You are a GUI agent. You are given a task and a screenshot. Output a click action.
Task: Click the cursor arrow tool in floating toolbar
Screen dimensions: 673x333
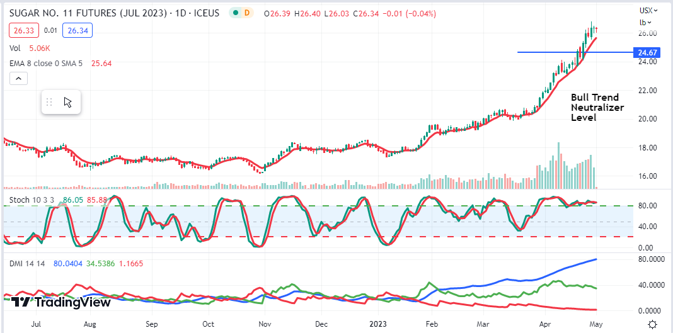click(68, 102)
